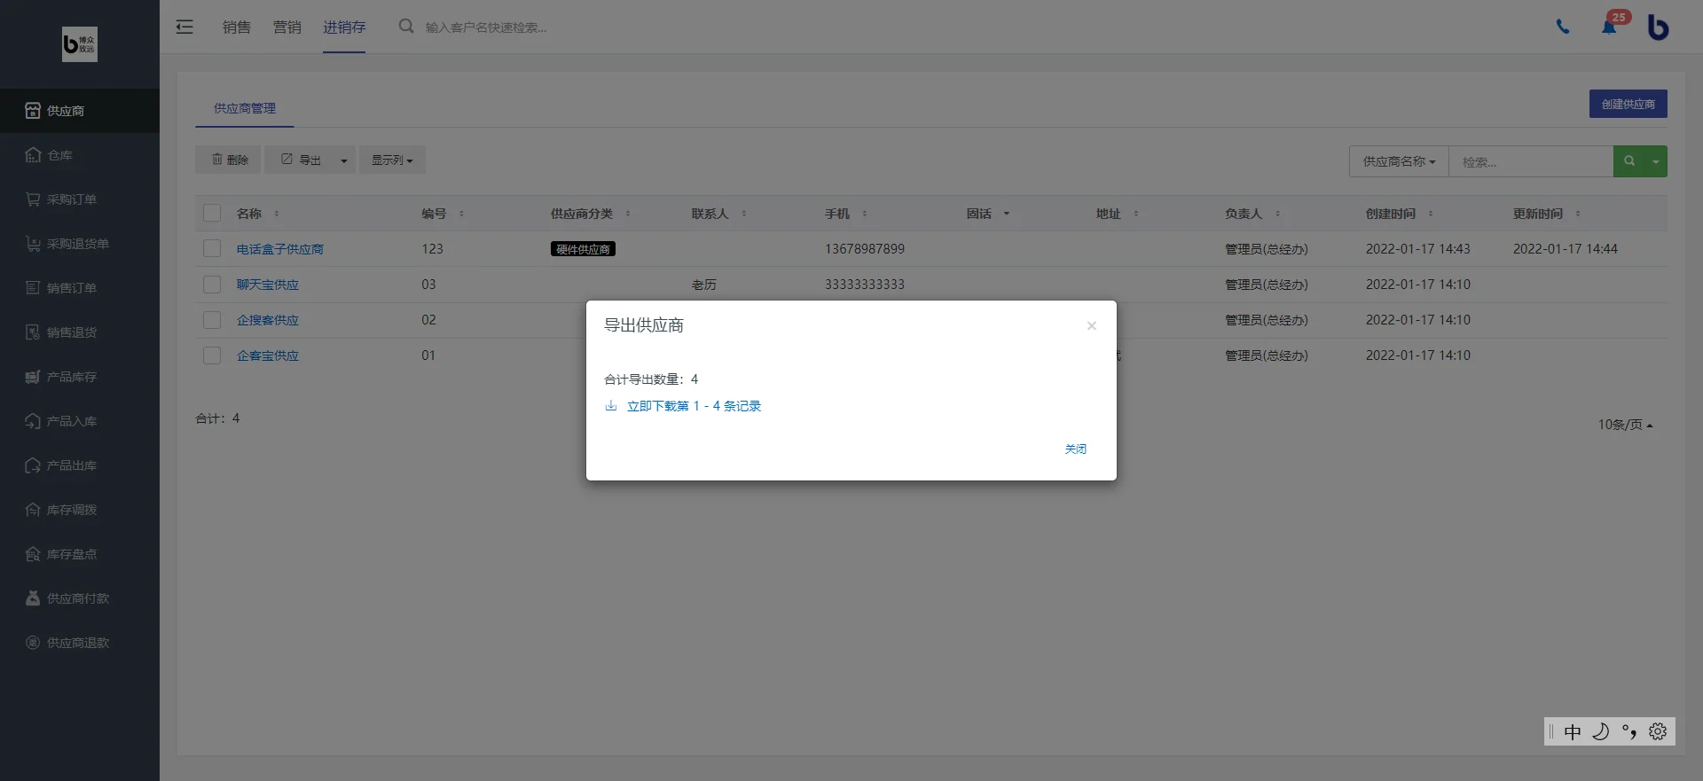The width and height of the screenshot is (1703, 781).
Task: Open 供应商付款 in the sidebar
Action: (x=80, y=598)
